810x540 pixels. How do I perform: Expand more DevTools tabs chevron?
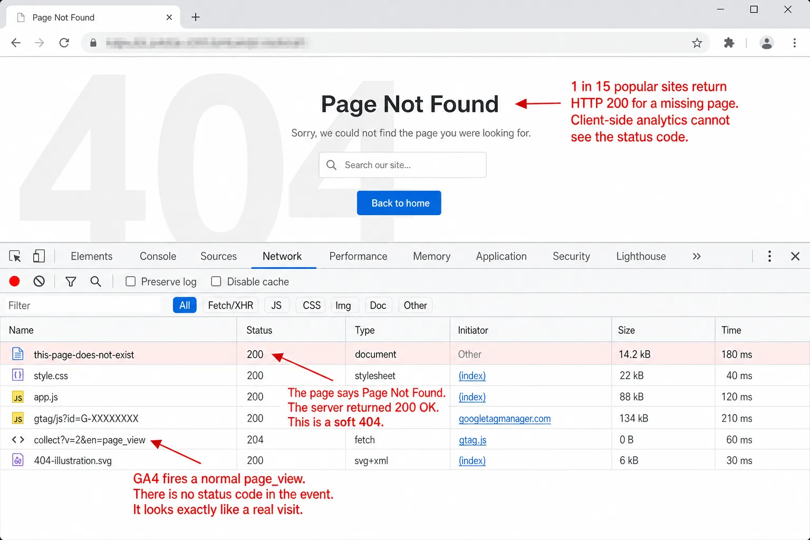tap(697, 256)
